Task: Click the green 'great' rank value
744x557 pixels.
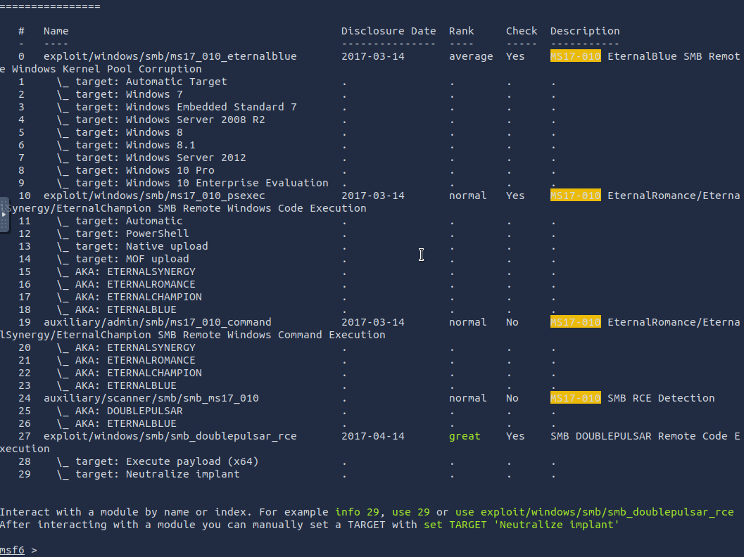Action: 465,436
